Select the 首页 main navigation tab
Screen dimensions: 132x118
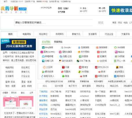click(10, 34)
